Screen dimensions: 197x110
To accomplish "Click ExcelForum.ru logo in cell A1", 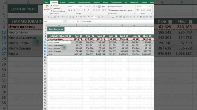I will pyautogui.click(x=56, y=29).
